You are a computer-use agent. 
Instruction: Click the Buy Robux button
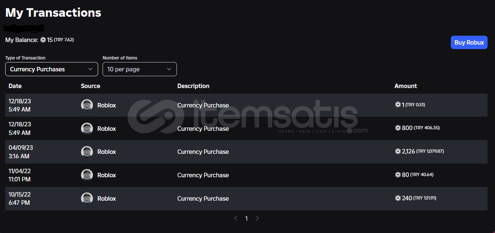tap(469, 42)
